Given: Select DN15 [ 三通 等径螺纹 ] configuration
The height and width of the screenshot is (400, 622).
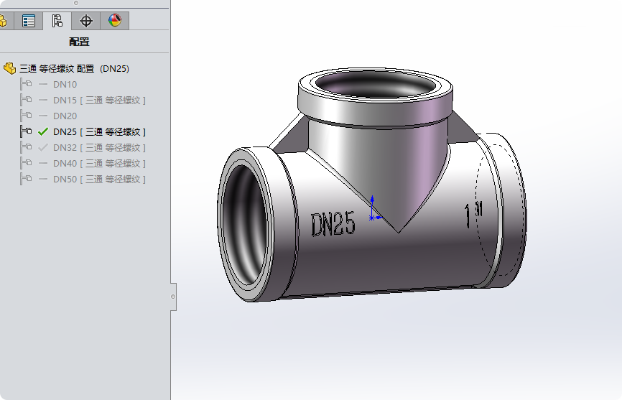Looking at the screenshot, I should (x=99, y=101).
